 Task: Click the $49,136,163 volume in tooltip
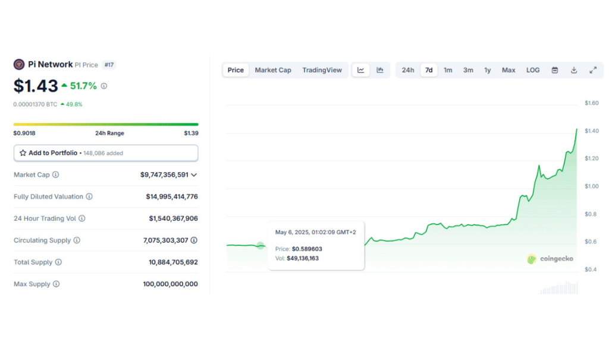click(303, 258)
